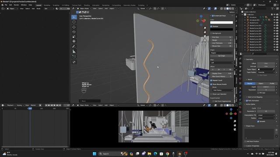Click Options button in upper viewport header

pos(232,12)
